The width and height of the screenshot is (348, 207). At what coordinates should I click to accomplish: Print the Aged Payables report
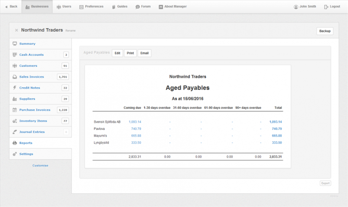[x=130, y=53]
